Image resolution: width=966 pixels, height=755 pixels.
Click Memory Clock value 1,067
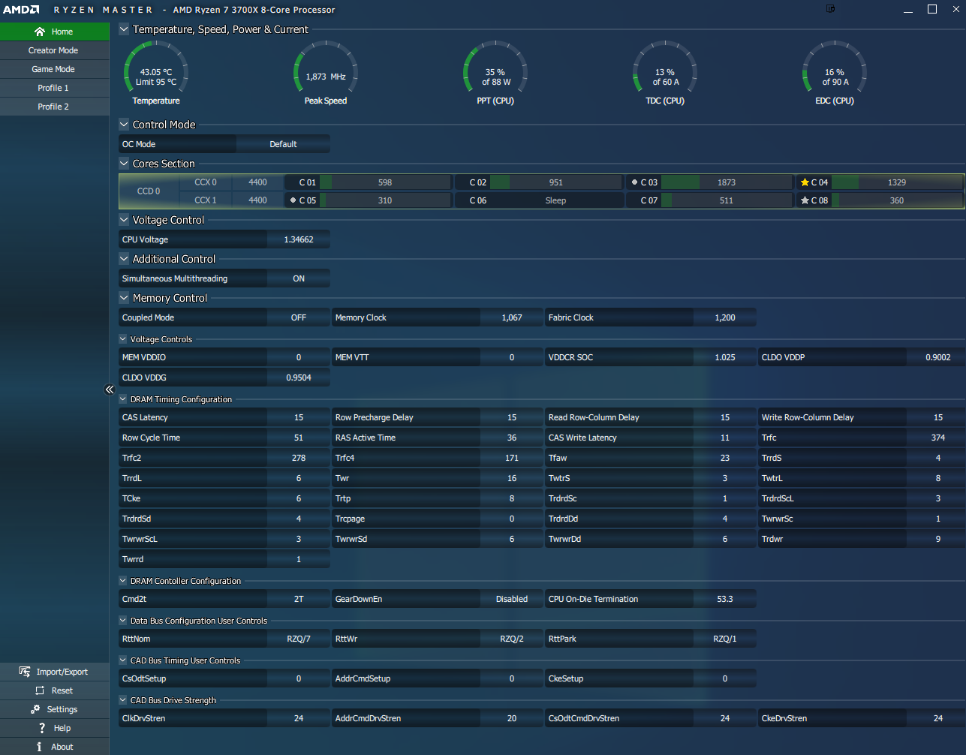pyautogui.click(x=512, y=317)
